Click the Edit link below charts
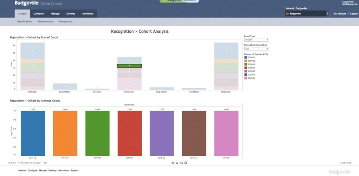 tap(46, 163)
